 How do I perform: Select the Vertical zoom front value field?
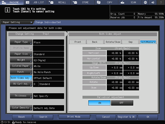(115, 53)
